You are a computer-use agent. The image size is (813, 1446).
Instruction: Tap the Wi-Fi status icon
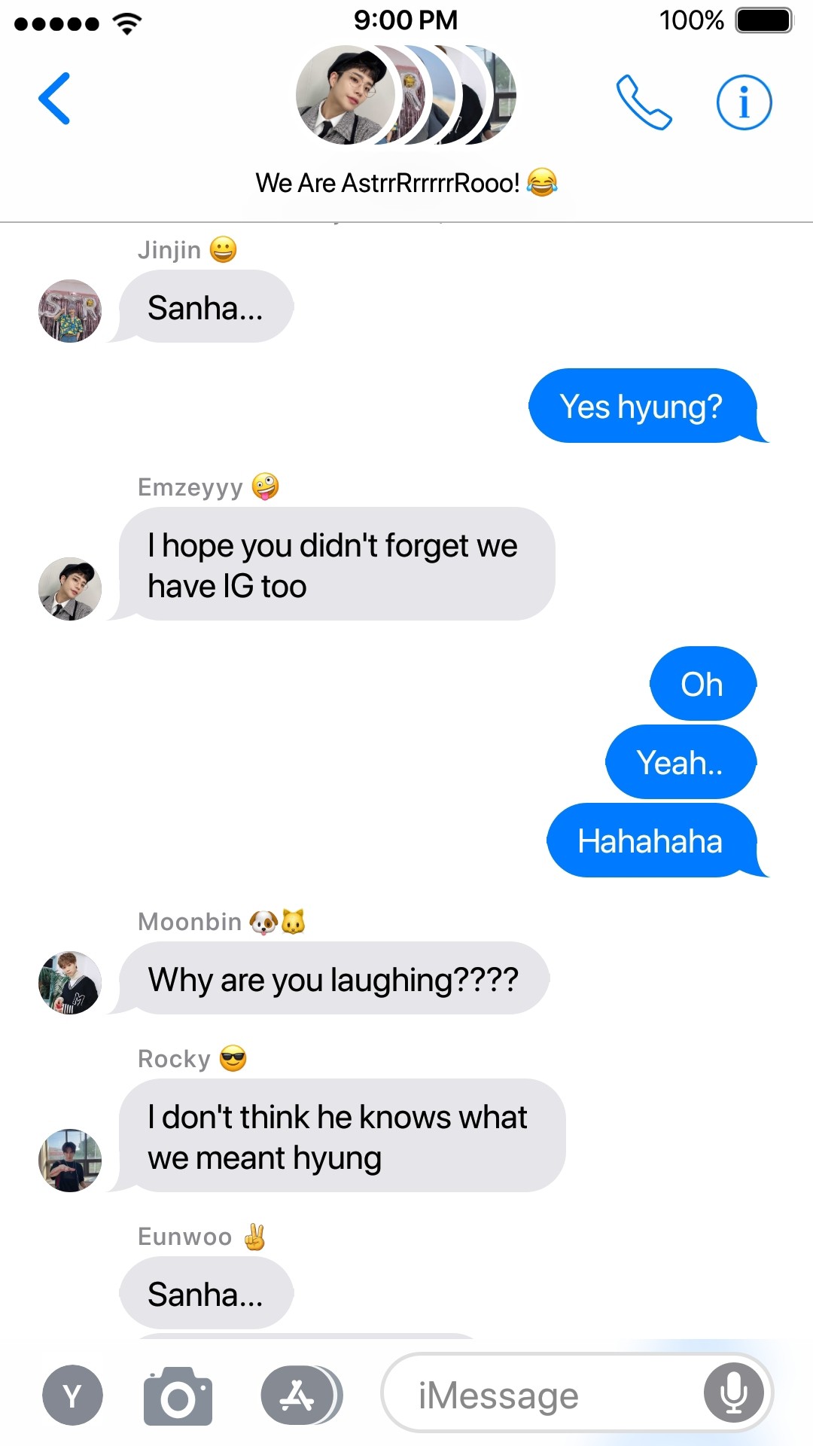[127, 23]
